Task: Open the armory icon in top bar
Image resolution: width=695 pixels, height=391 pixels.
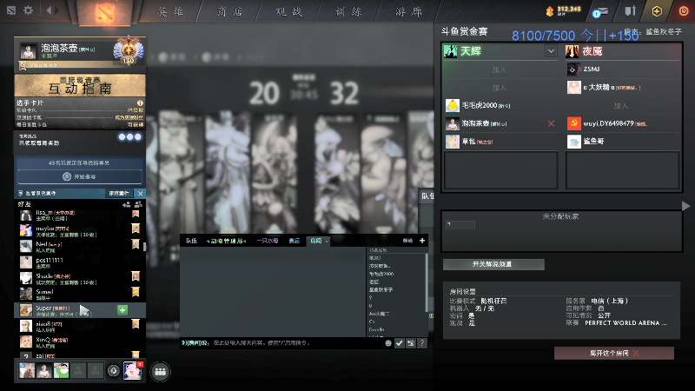Action: pos(630,11)
